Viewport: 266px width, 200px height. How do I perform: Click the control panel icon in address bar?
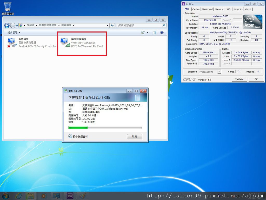[x=21, y=25]
